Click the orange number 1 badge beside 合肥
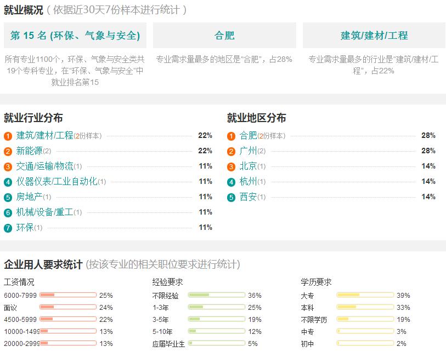The width and height of the screenshot is (446, 352). (x=232, y=136)
